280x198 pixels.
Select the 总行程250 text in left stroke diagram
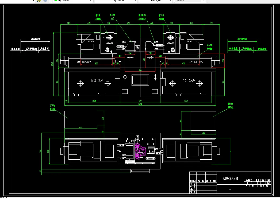36,39
